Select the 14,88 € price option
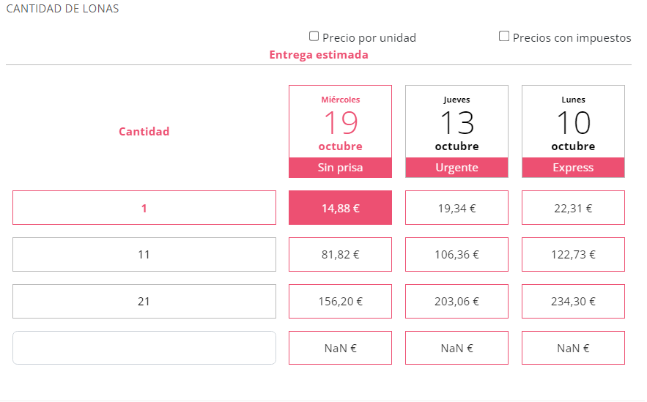The height and width of the screenshot is (402, 647). point(340,208)
